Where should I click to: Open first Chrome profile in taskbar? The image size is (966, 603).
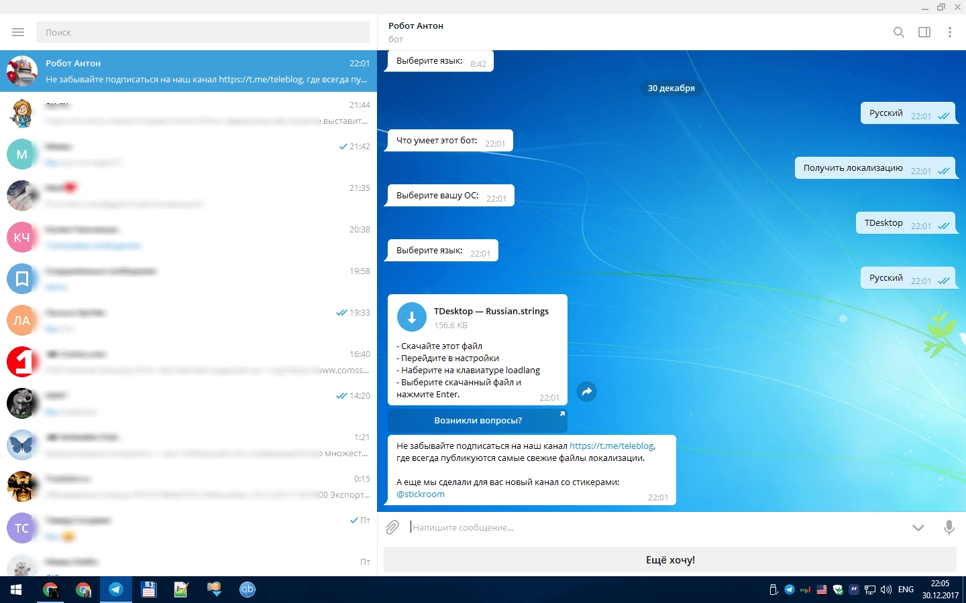pyautogui.click(x=50, y=590)
